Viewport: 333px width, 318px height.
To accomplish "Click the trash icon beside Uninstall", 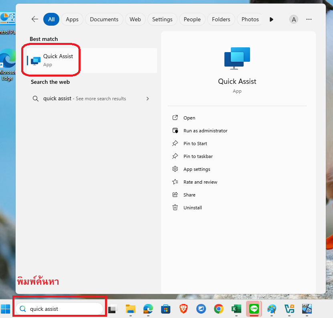I will (x=175, y=207).
